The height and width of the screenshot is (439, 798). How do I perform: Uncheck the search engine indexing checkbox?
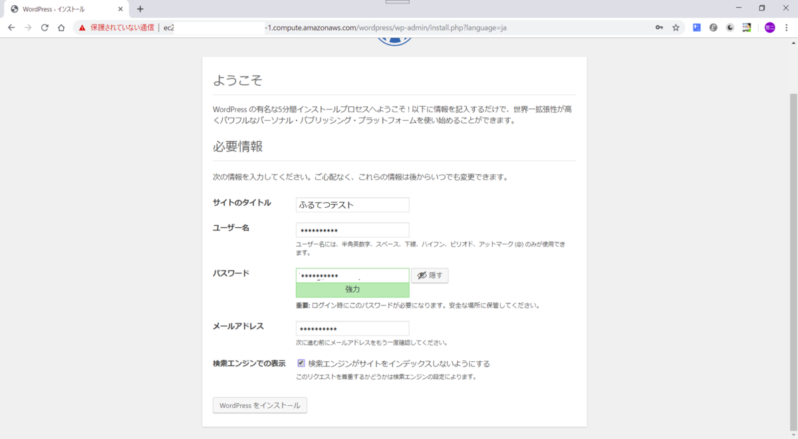click(301, 363)
